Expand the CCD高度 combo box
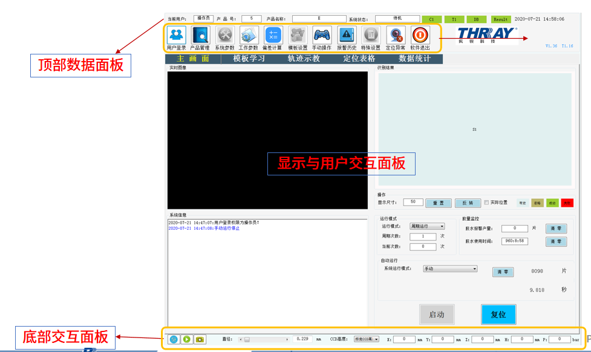 367,339
